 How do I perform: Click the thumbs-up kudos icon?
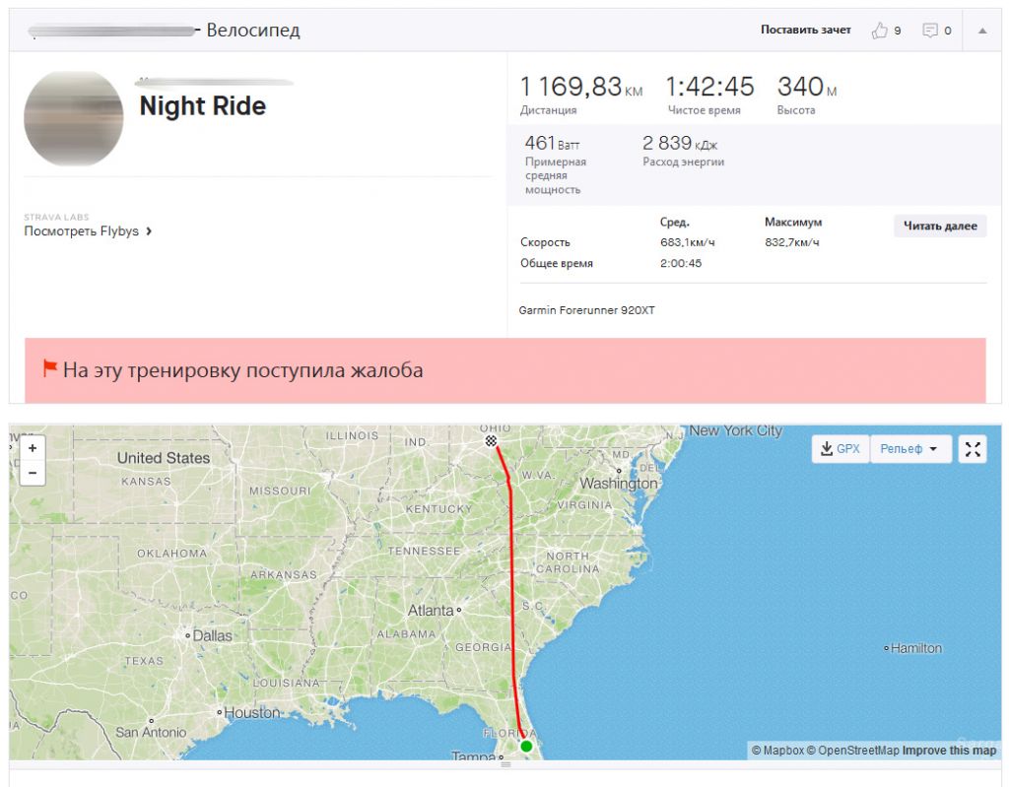(880, 31)
